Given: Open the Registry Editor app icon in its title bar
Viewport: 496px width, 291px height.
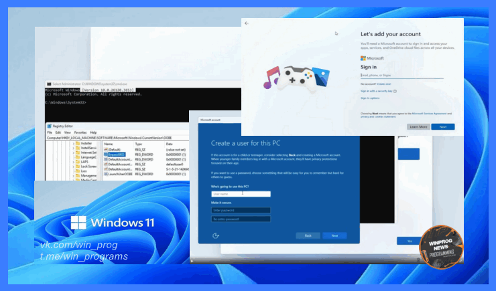Looking at the screenshot, I should (50, 126).
